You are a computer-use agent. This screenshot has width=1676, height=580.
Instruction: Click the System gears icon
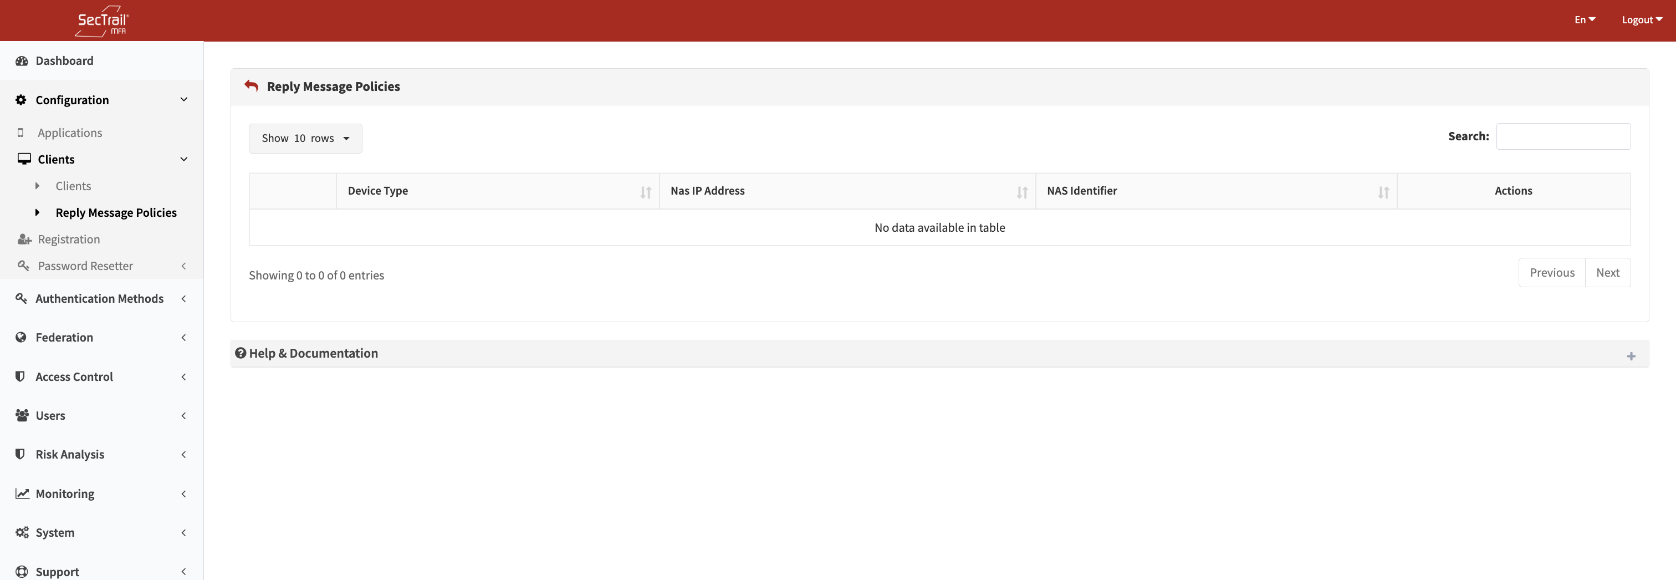tap(22, 532)
